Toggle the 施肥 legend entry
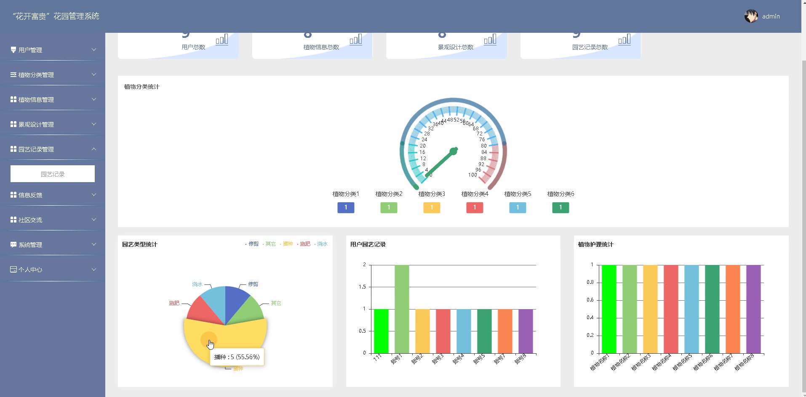The height and width of the screenshot is (397, 806). click(x=304, y=244)
